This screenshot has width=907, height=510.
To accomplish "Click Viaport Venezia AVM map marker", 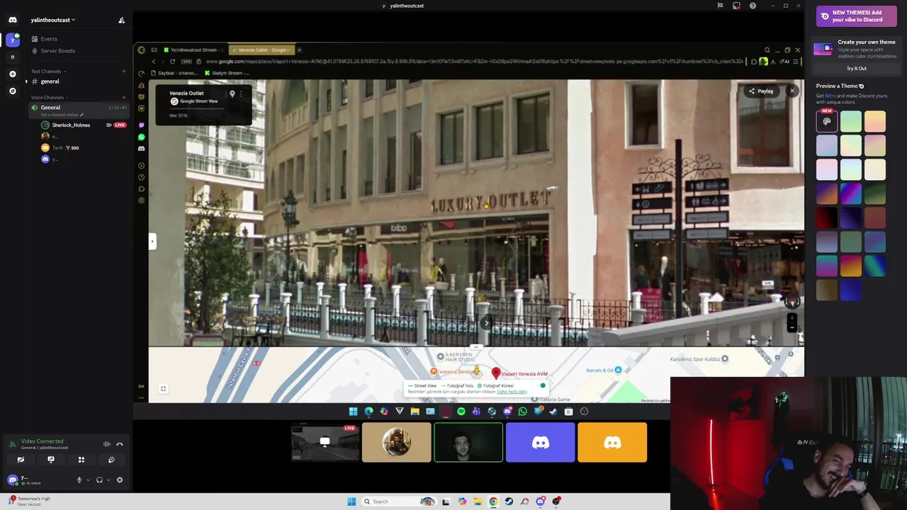I will (496, 372).
